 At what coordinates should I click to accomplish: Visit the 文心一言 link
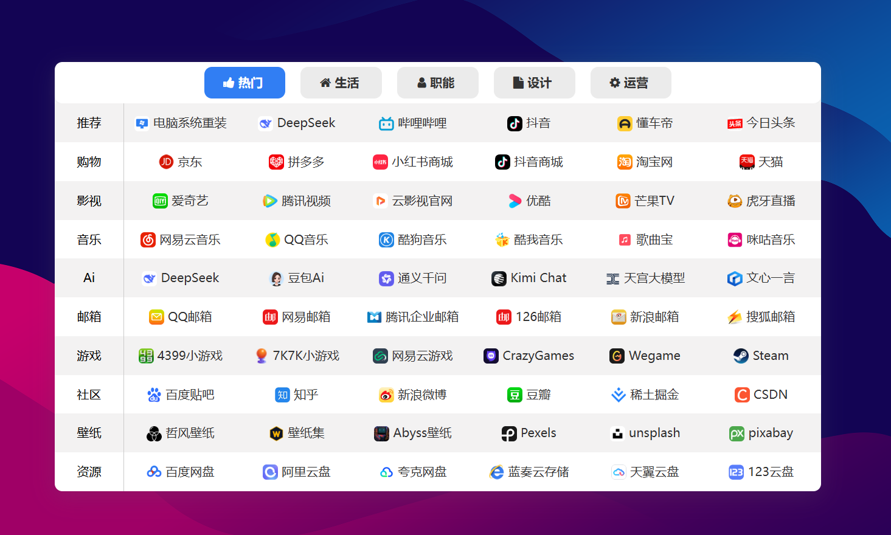[x=761, y=278]
